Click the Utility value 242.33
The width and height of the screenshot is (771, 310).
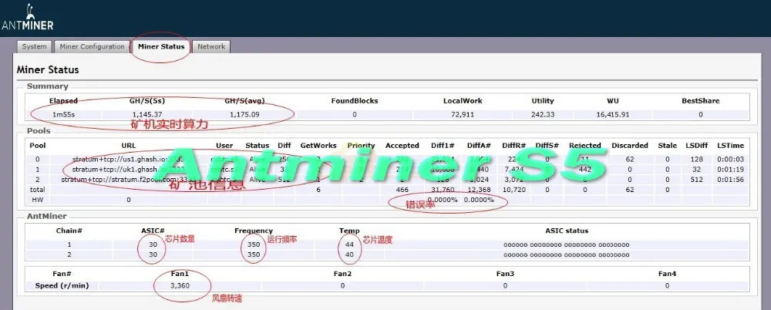coord(543,115)
